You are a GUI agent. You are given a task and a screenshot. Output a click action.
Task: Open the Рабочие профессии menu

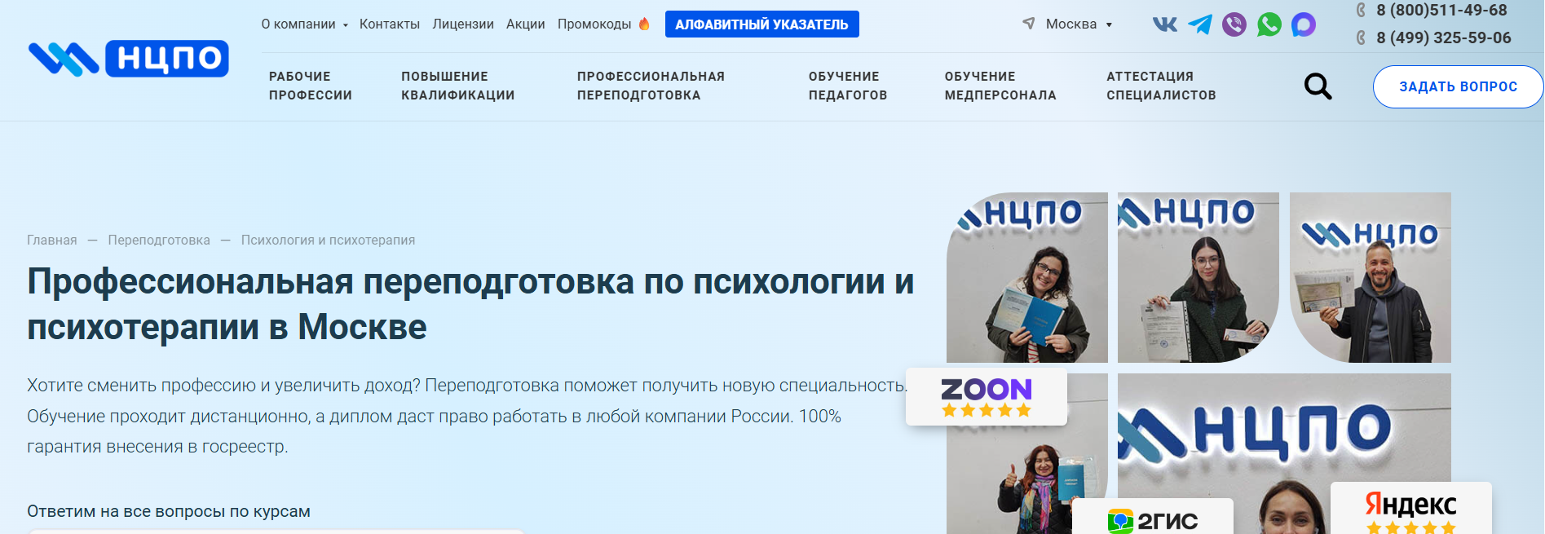click(311, 86)
